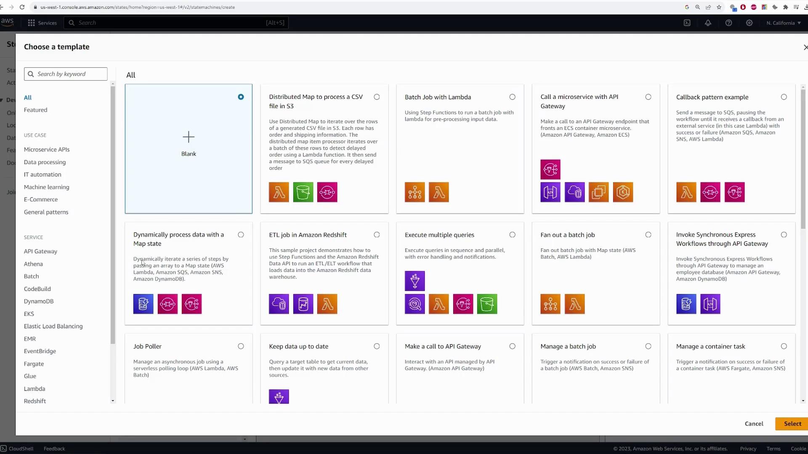This screenshot has height=454, width=808.
Task: Click the Cancel button
Action: point(754,424)
